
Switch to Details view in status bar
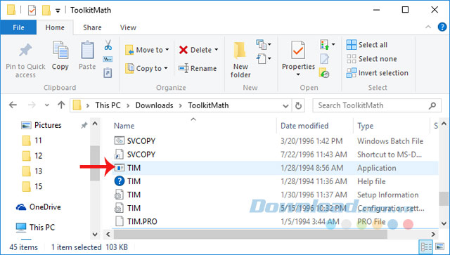[426, 247]
